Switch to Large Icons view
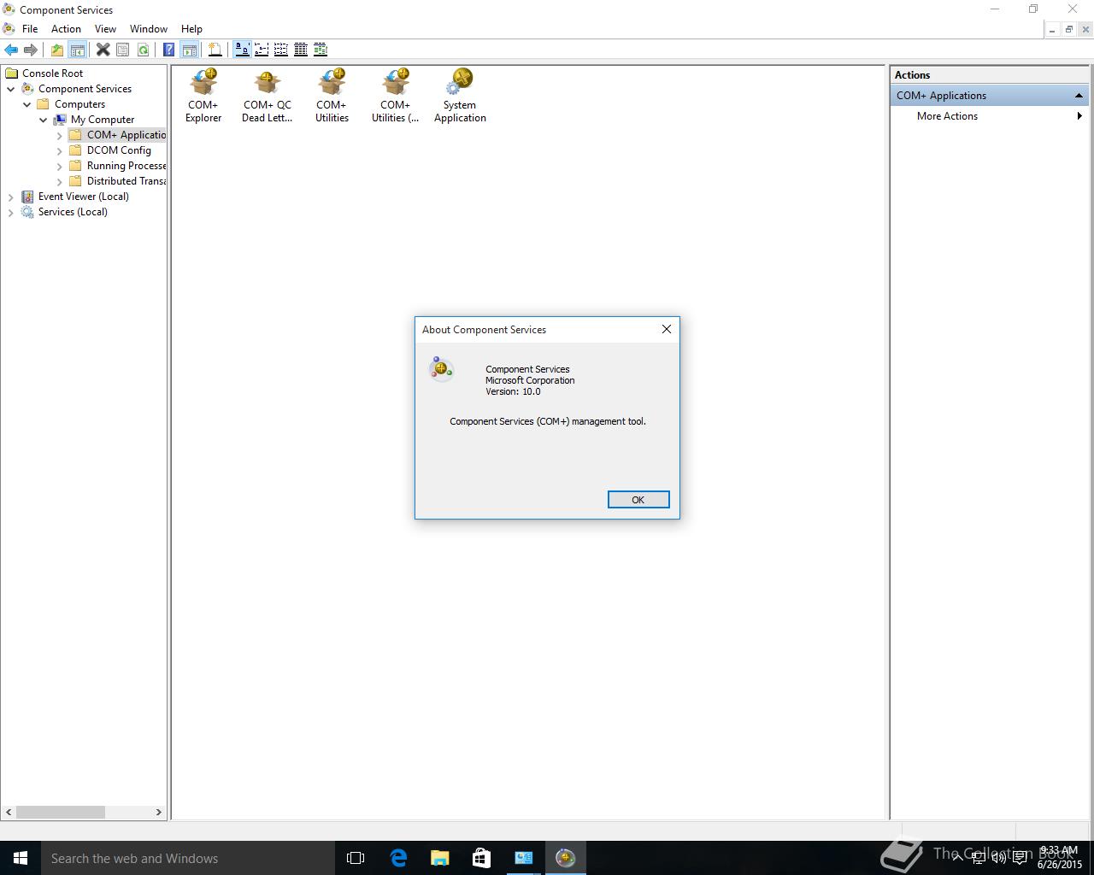Image resolution: width=1094 pixels, height=875 pixels. coord(242,50)
